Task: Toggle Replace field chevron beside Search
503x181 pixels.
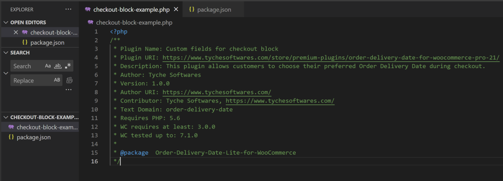Action: 5,73
